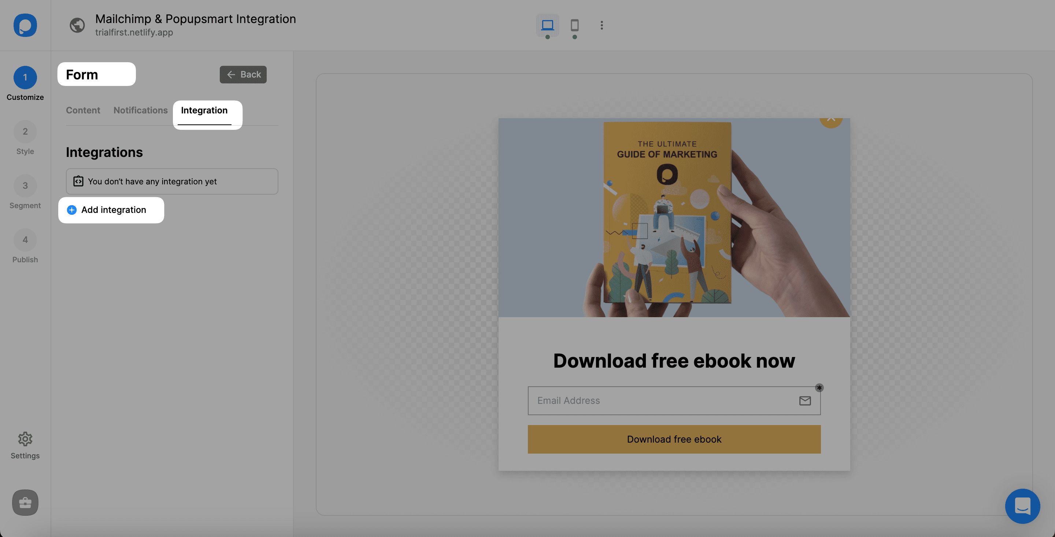Click the Download free ebook button
The height and width of the screenshot is (537, 1055).
tap(674, 439)
